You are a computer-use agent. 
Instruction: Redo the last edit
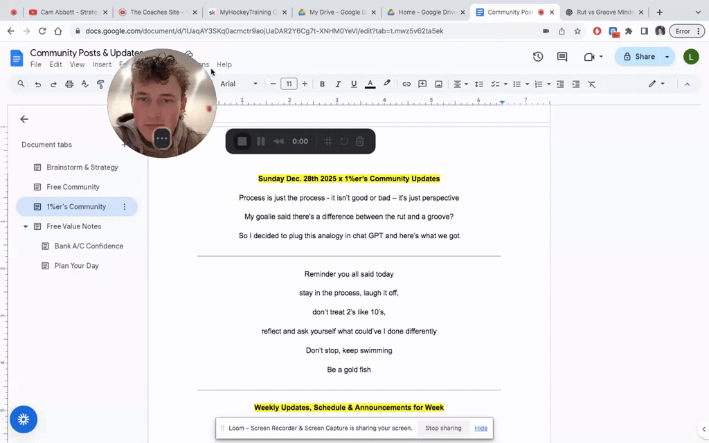(53, 84)
